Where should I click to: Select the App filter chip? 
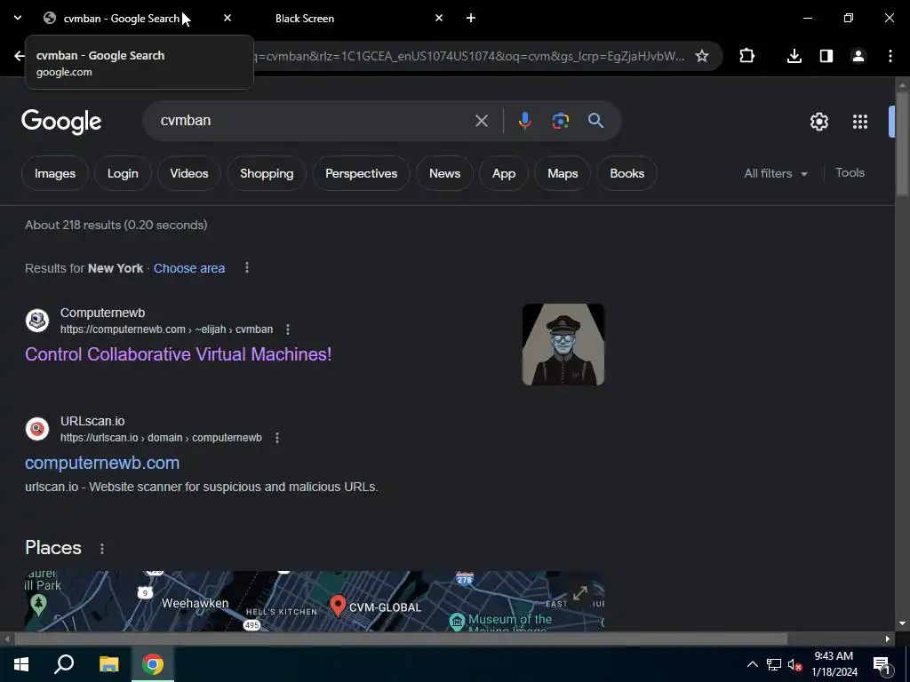pyautogui.click(x=504, y=173)
